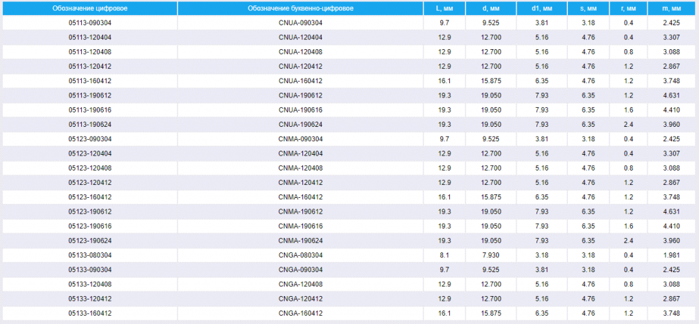Select cell CNGA-080304
699x324 pixels.
click(x=300, y=255)
